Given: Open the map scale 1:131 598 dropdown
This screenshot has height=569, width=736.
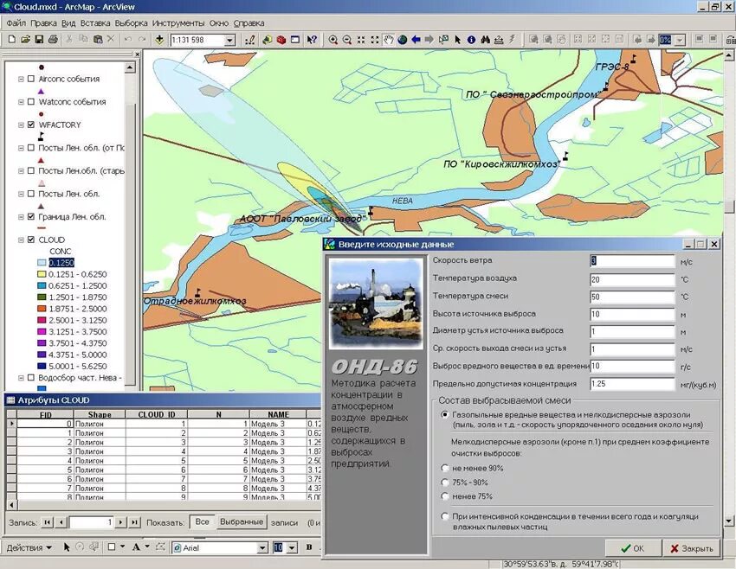Looking at the screenshot, I should [x=229, y=41].
